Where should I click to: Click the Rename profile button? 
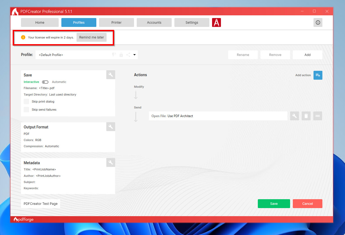[x=243, y=55]
